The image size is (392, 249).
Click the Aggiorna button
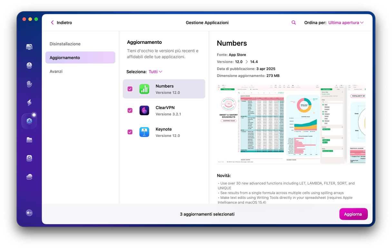tap(353, 214)
